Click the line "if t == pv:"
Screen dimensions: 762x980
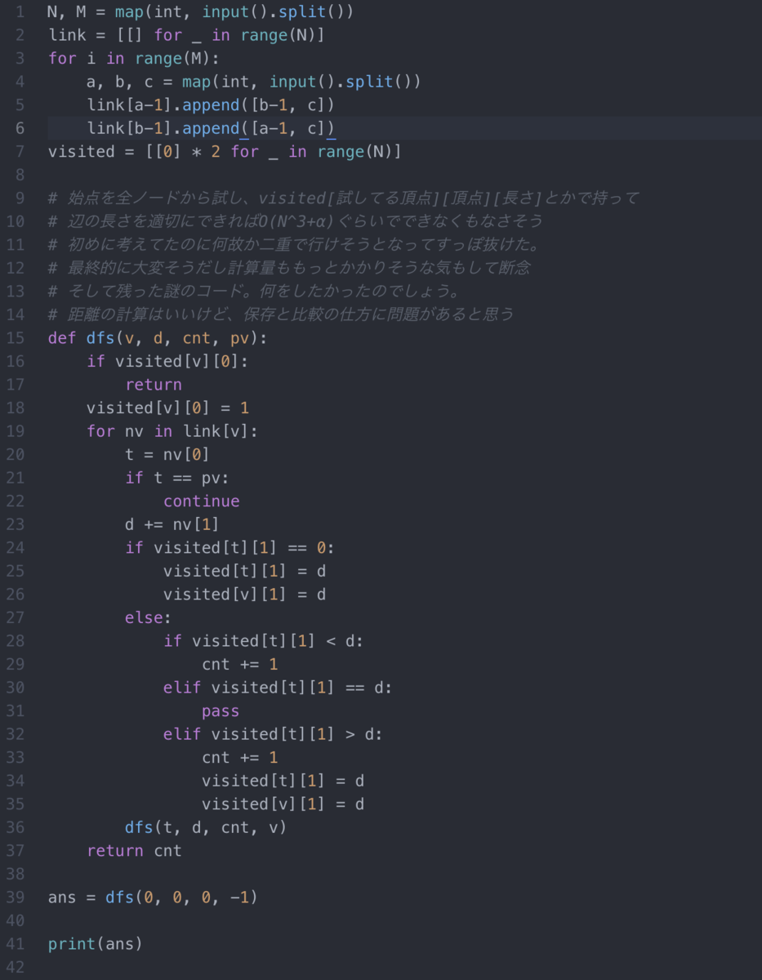point(177,478)
